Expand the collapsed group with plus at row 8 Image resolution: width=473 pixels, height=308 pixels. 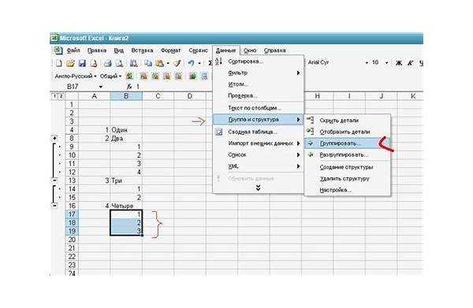tap(54, 139)
